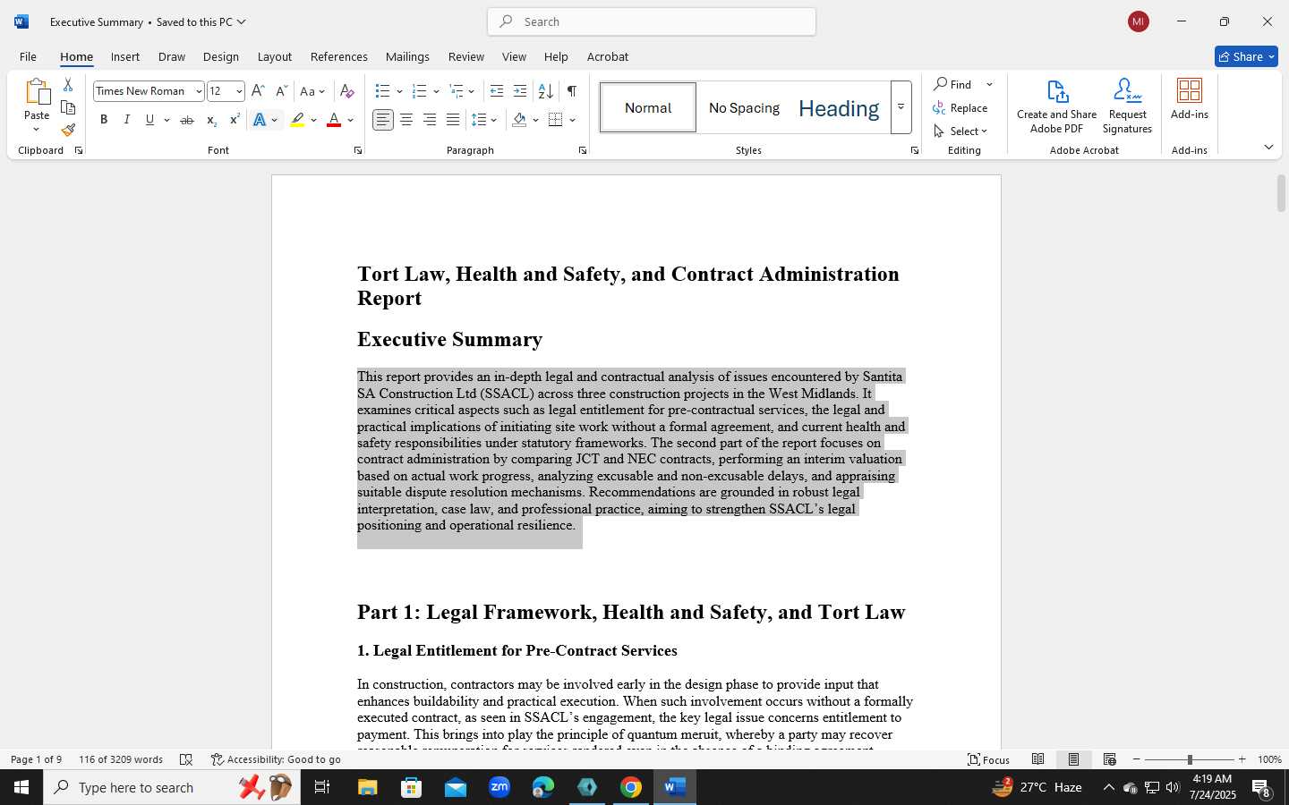Shrink font size with the decrease-font icon
The image size is (1289, 805).
[281, 91]
